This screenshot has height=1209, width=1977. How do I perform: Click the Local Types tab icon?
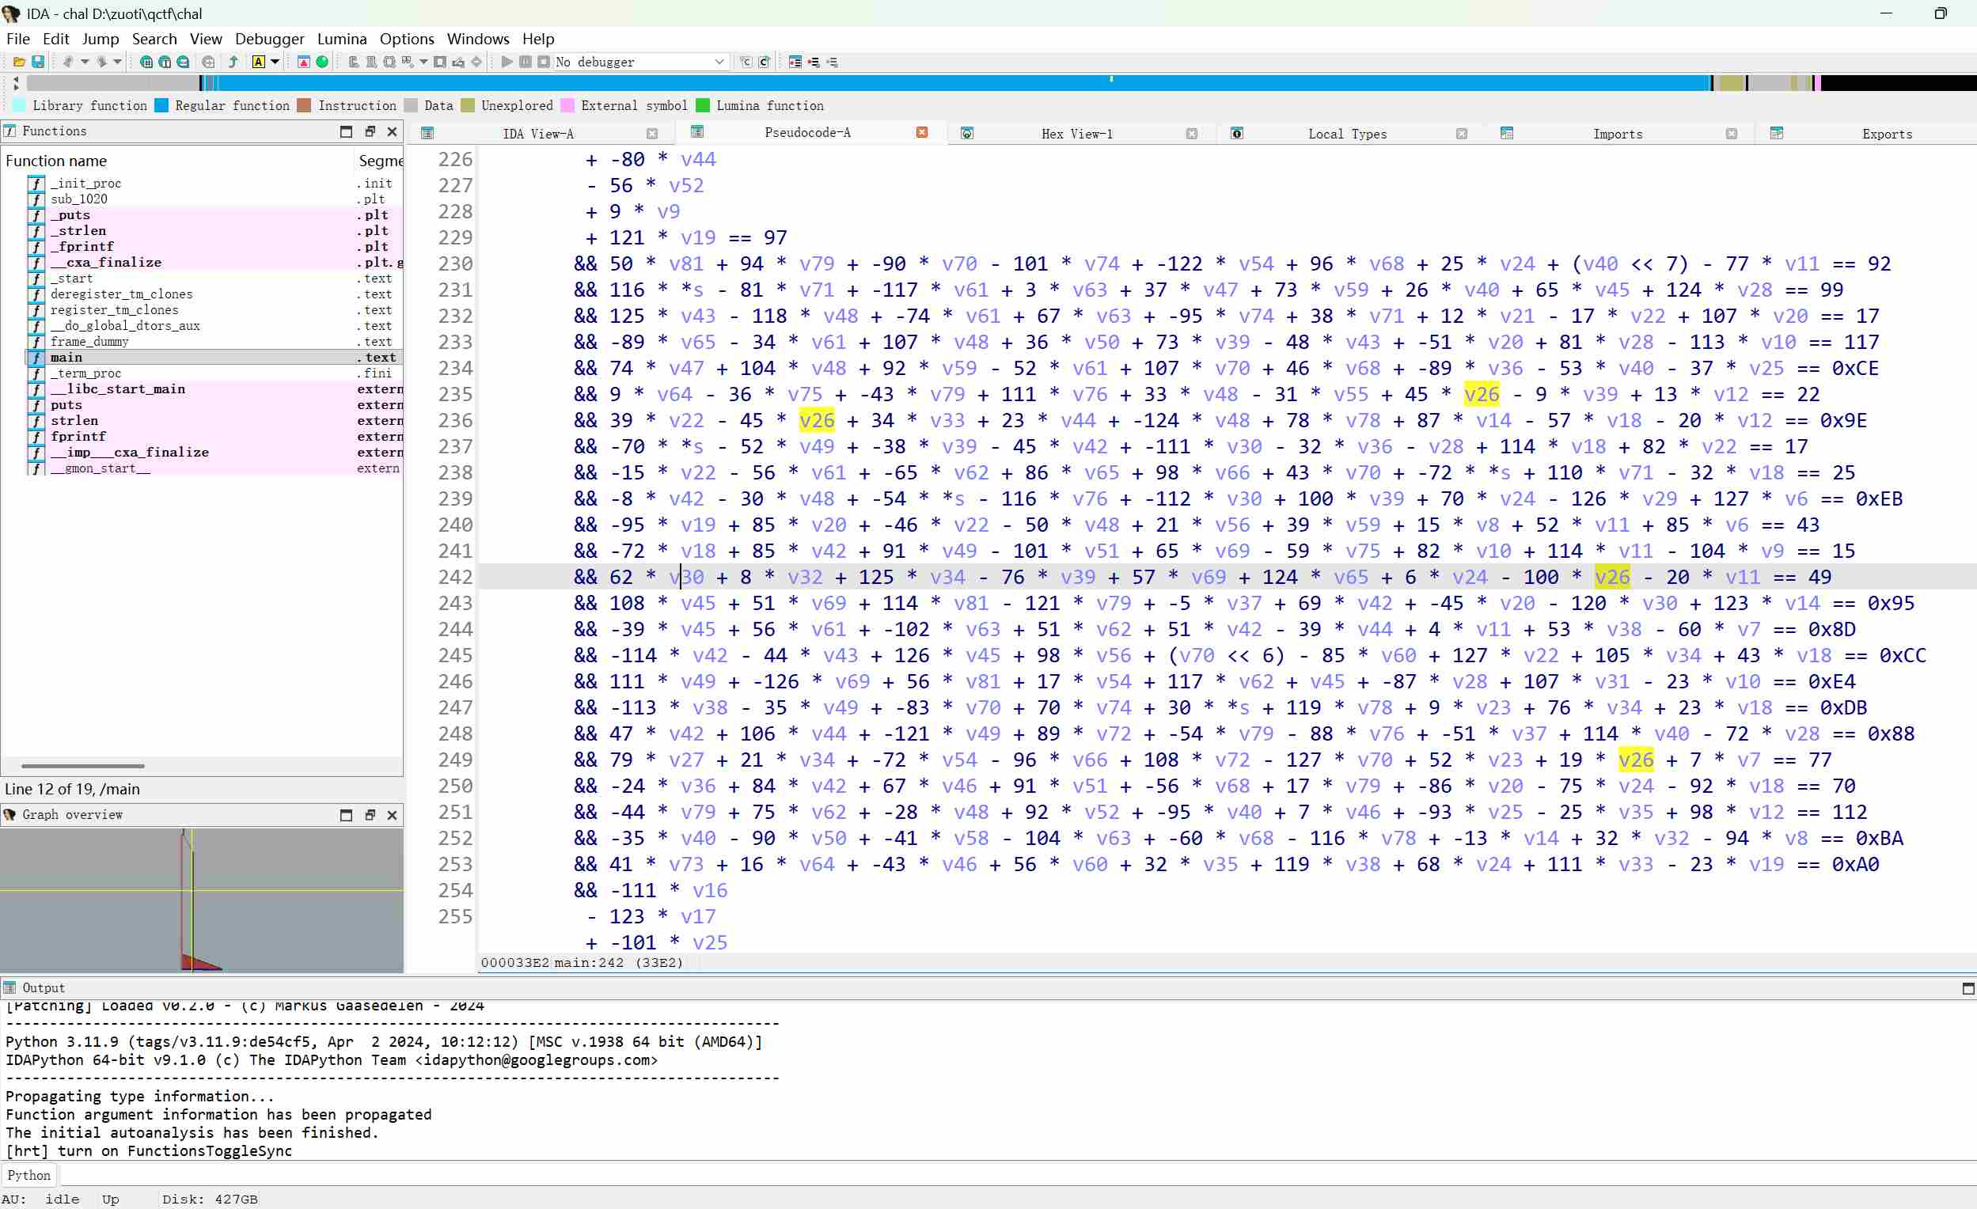point(1237,133)
